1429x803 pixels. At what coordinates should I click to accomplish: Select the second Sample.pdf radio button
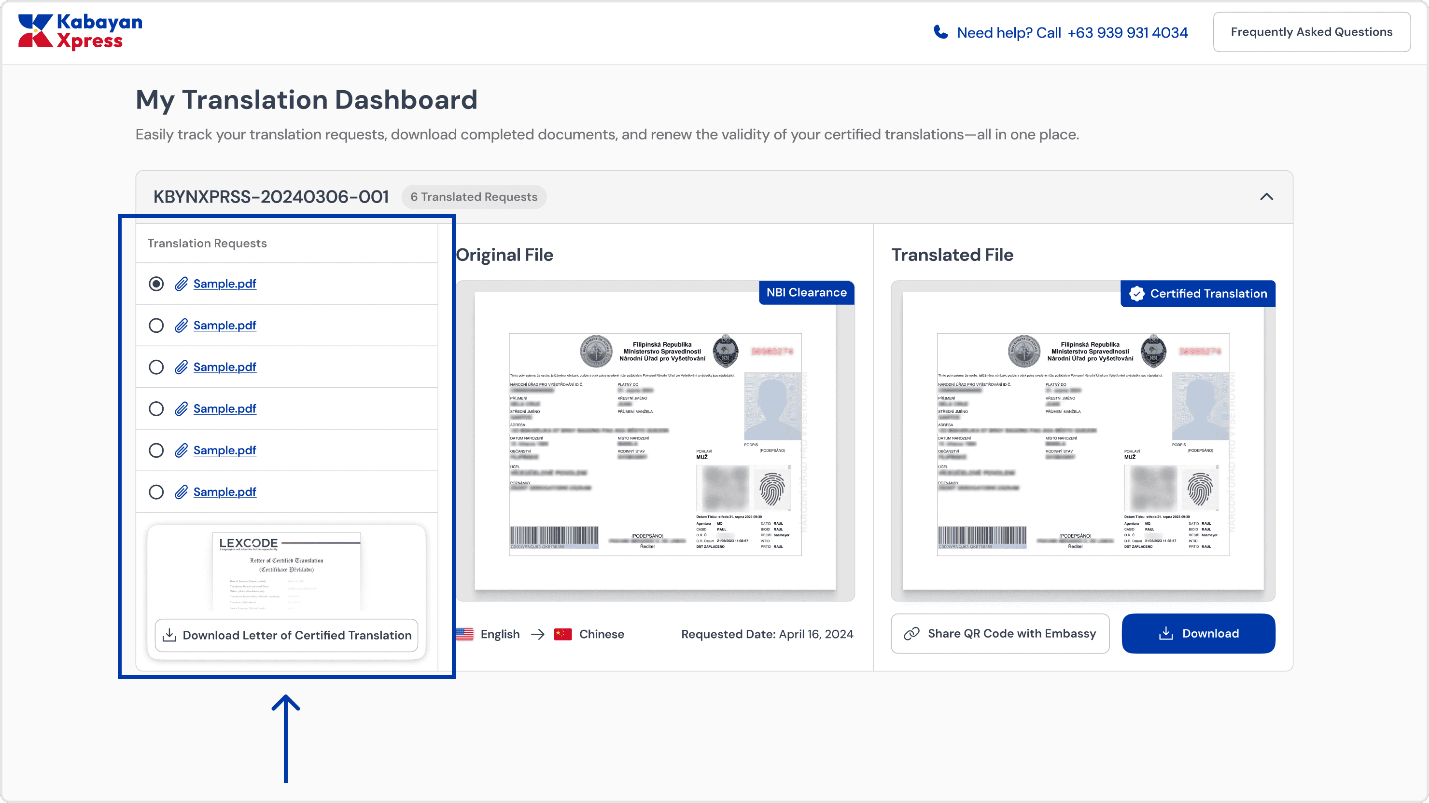[156, 326]
